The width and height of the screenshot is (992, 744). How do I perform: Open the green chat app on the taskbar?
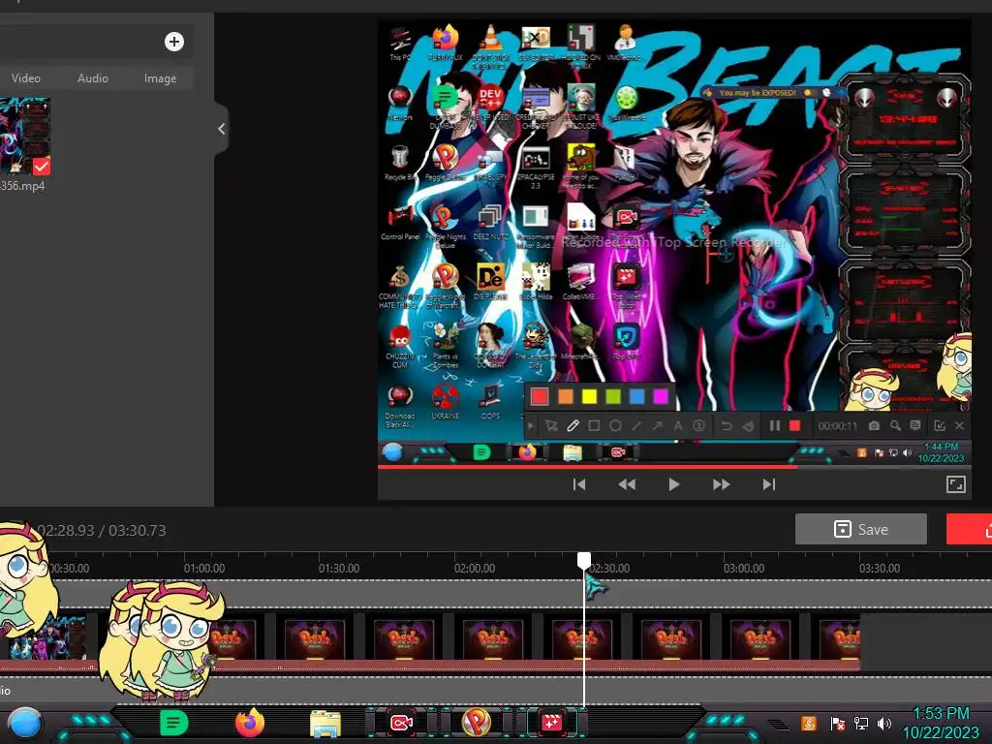tap(174, 723)
